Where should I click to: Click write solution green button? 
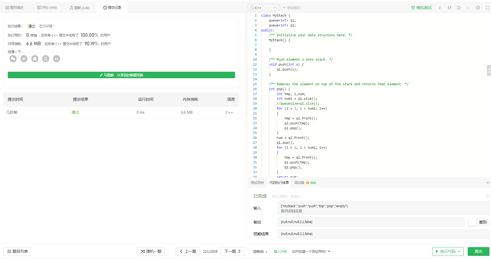coord(121,75)
